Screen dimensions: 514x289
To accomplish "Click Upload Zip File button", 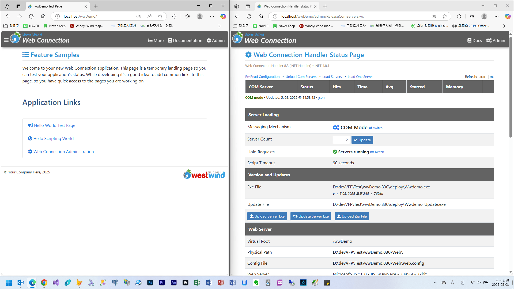I will (x=352, y=216).
